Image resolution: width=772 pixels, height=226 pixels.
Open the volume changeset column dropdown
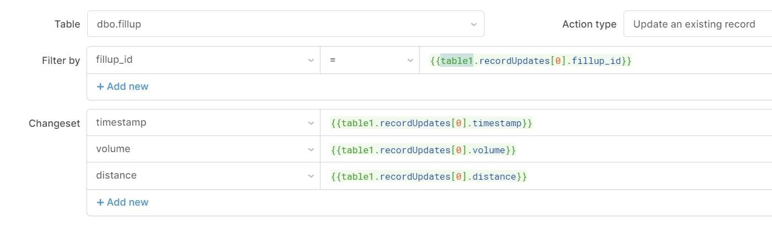tap(199, 149)
